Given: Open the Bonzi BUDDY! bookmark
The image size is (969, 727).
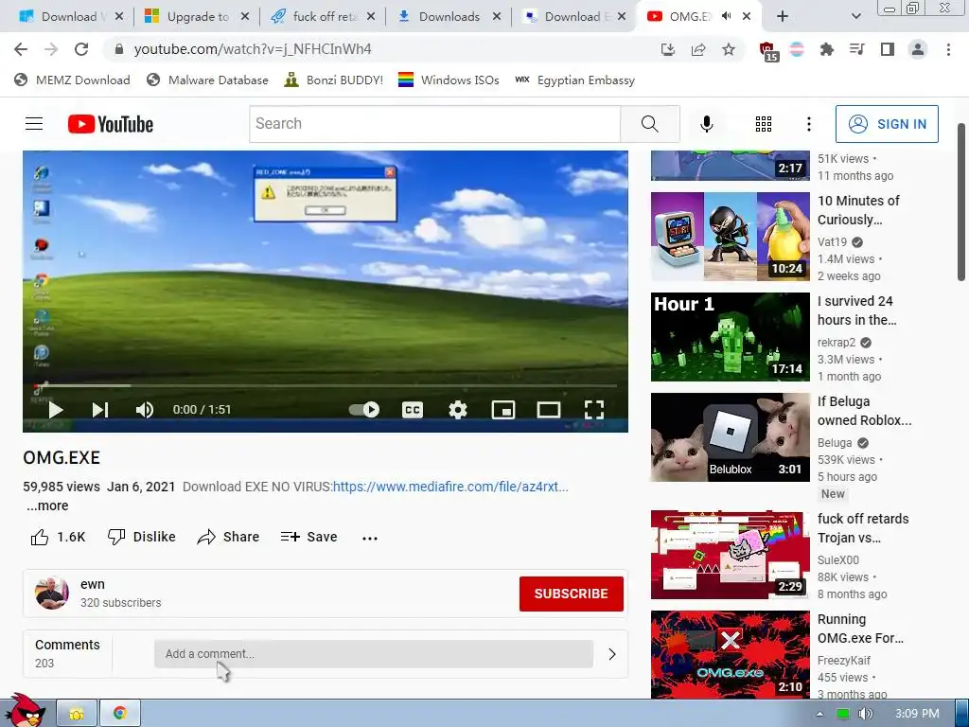Looking at the screenshot, I should coord(333,80).
